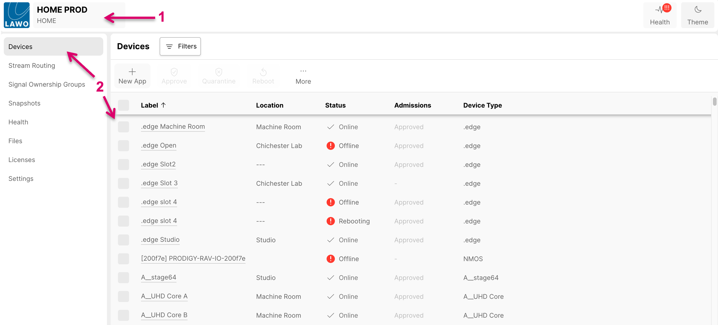Check the .edge Machine Room row checkbox
This screenshot has height=325, width=718.
(123, 127)
